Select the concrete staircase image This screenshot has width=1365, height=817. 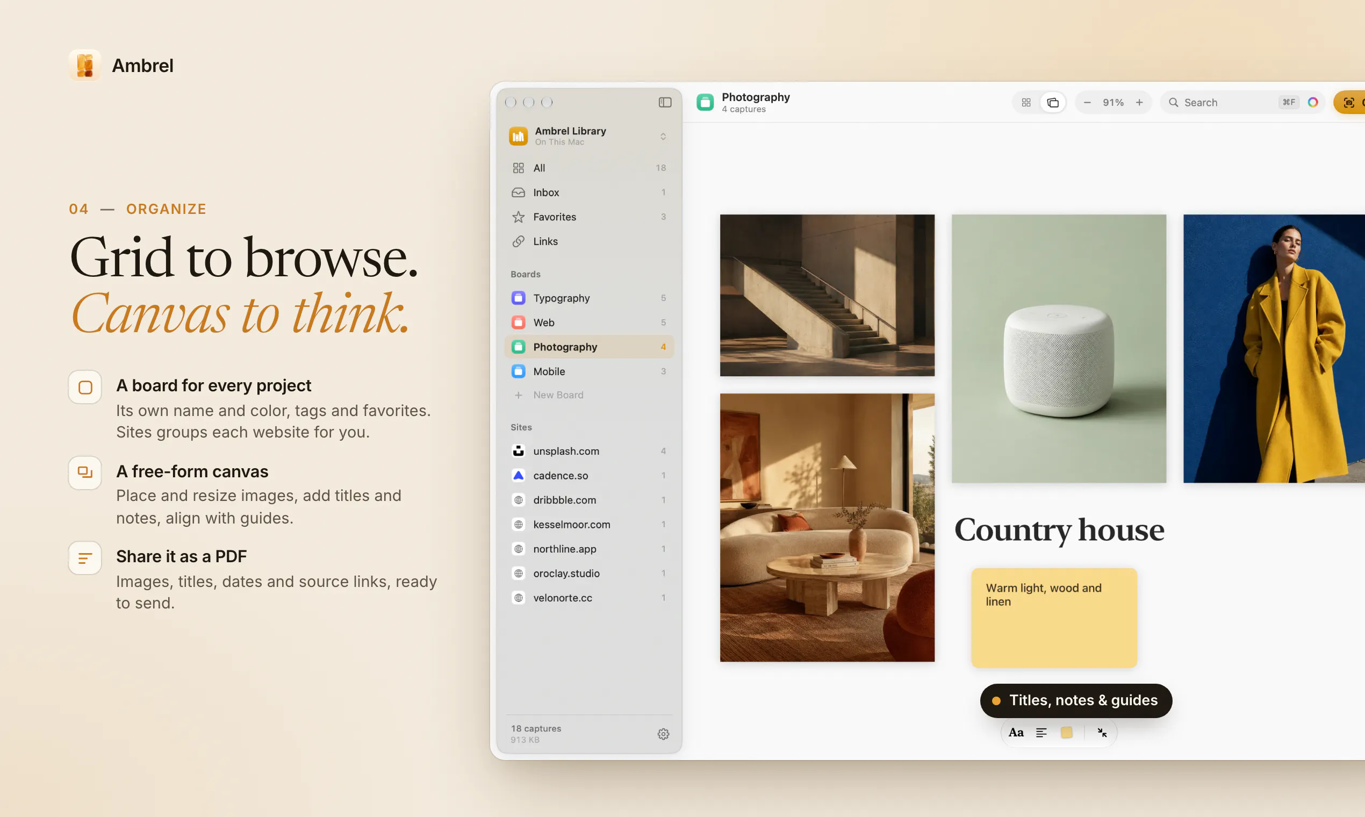point(827,295)
